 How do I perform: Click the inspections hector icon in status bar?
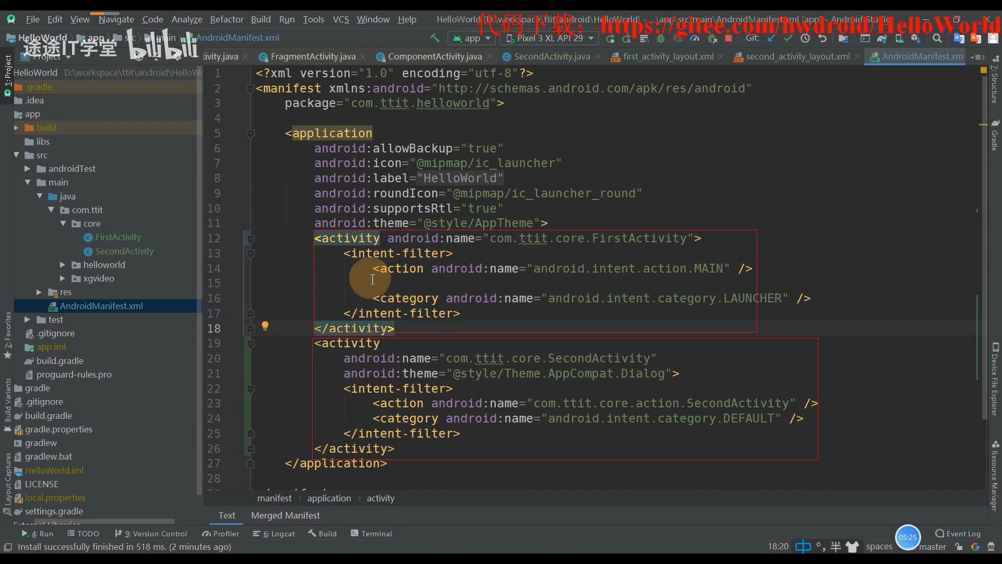coord(991,547)
